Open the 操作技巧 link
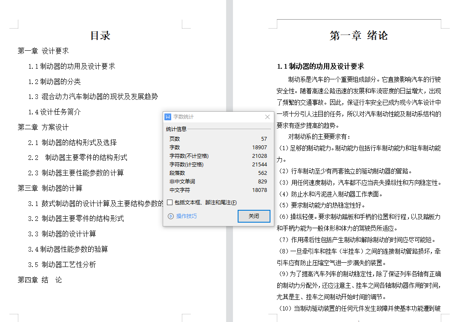Screen dimensions: 457x322 pos(187,216)
